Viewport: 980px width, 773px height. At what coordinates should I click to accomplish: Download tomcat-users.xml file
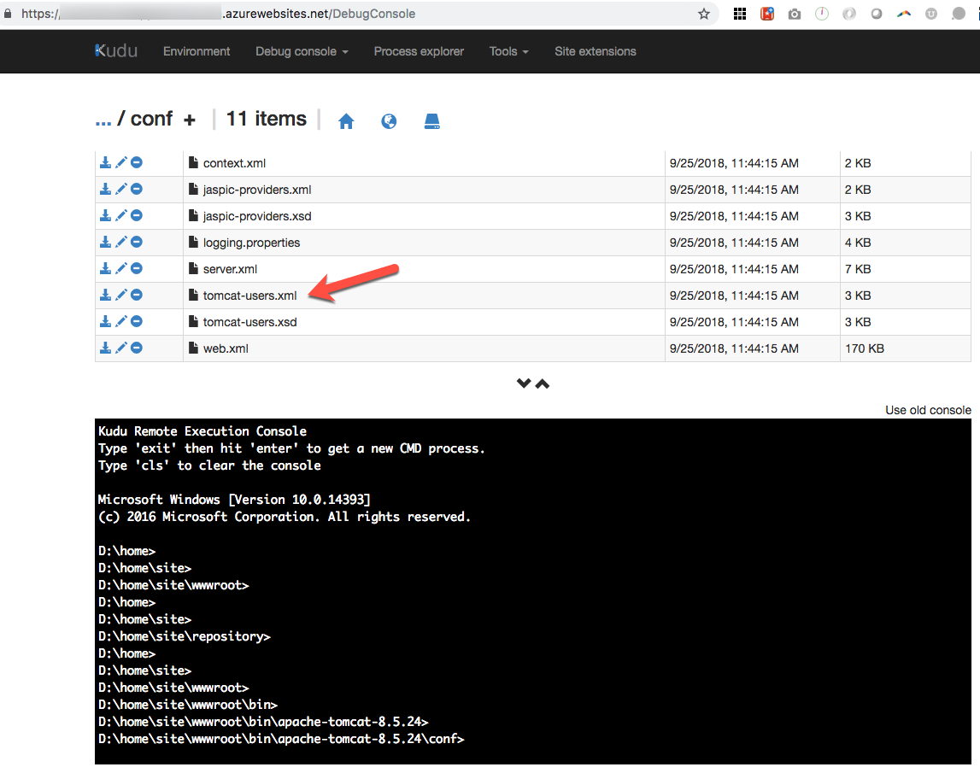pos(105,295)
